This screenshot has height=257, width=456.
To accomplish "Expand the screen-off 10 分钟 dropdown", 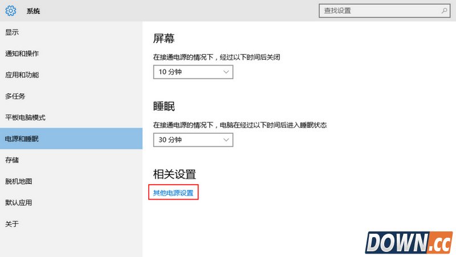I will tap(193, 72).
